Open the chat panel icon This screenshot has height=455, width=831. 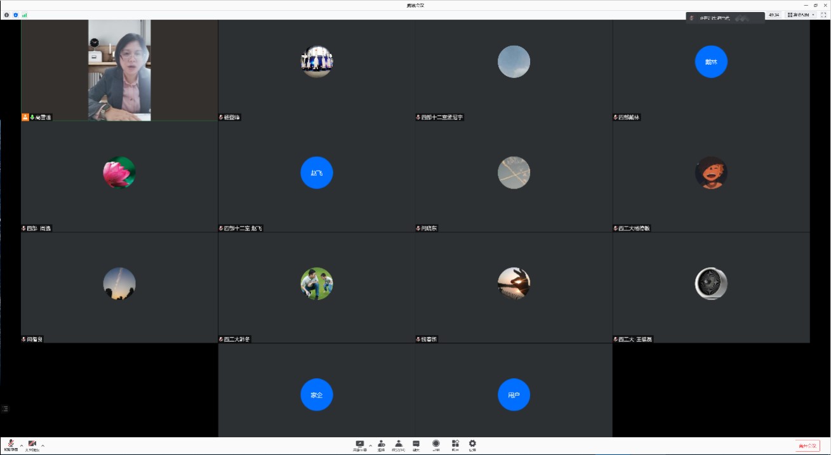click(x=416, y=444)
